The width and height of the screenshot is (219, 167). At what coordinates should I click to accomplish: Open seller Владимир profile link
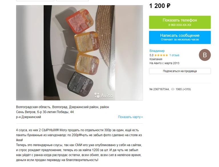pos(157,51)
